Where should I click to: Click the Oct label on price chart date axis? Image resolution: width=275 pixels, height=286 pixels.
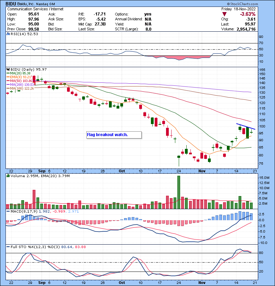(x=122, y=171)
